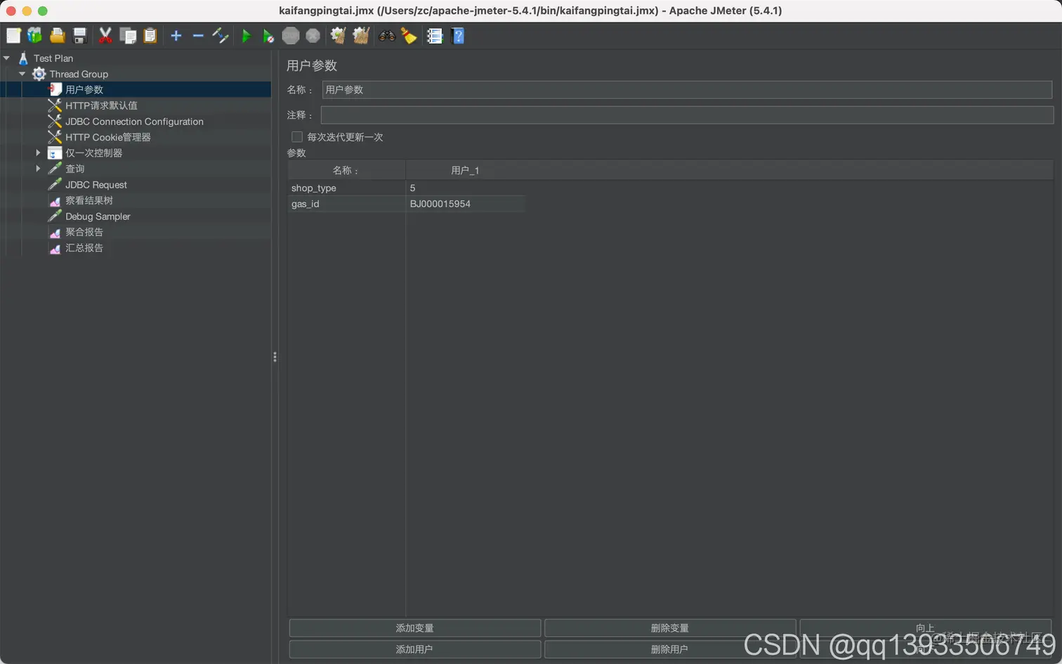Select 汇总报告 listener

coord(84,248)
